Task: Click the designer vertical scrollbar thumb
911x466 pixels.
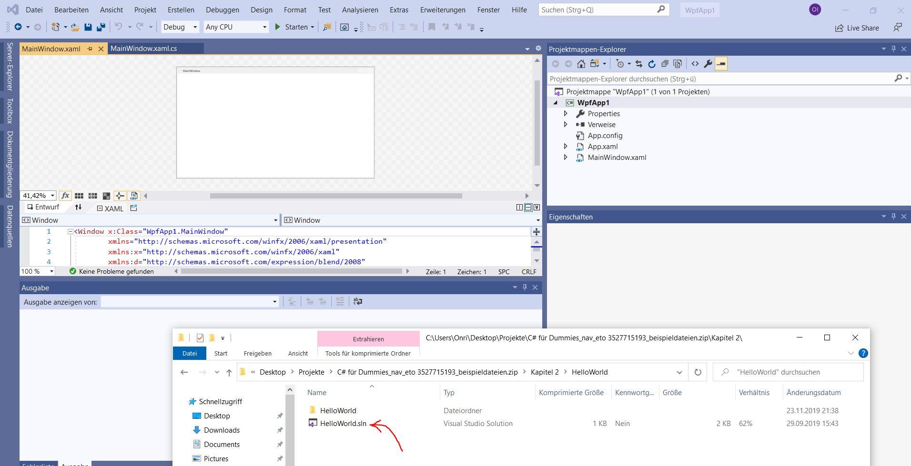Action: click(537, 123)
